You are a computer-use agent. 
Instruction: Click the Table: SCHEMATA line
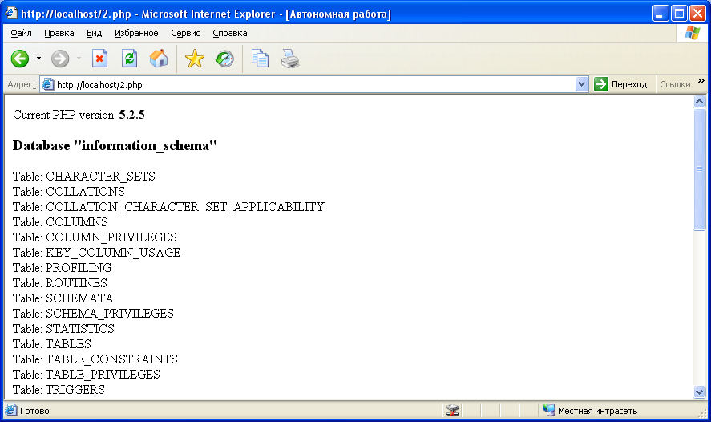click(x=63, y=298)
